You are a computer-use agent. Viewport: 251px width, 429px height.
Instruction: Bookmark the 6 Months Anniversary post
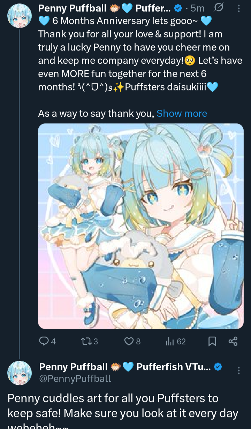(x=212, y=341)
